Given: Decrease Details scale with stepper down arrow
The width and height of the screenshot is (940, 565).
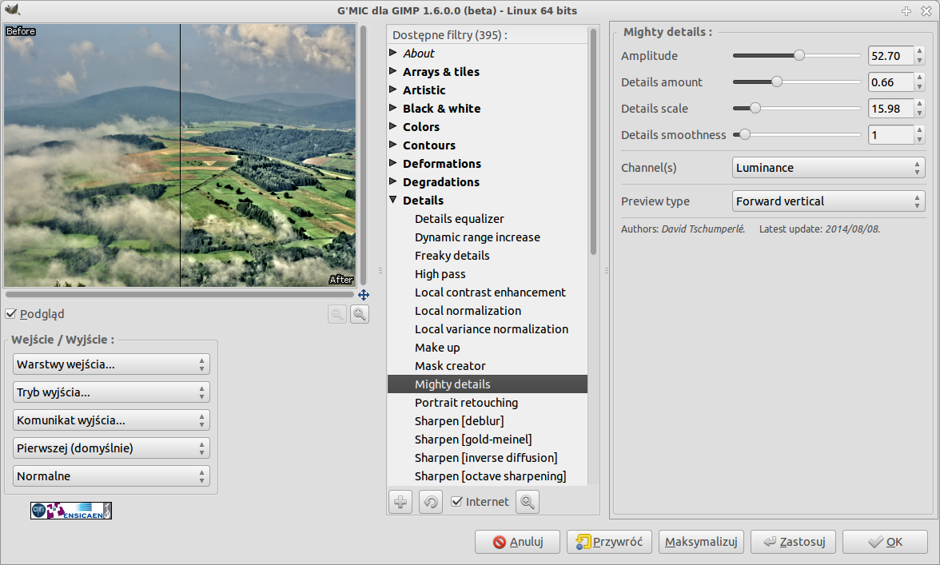Looking at the screenshot, I should (x=919, y=113).
